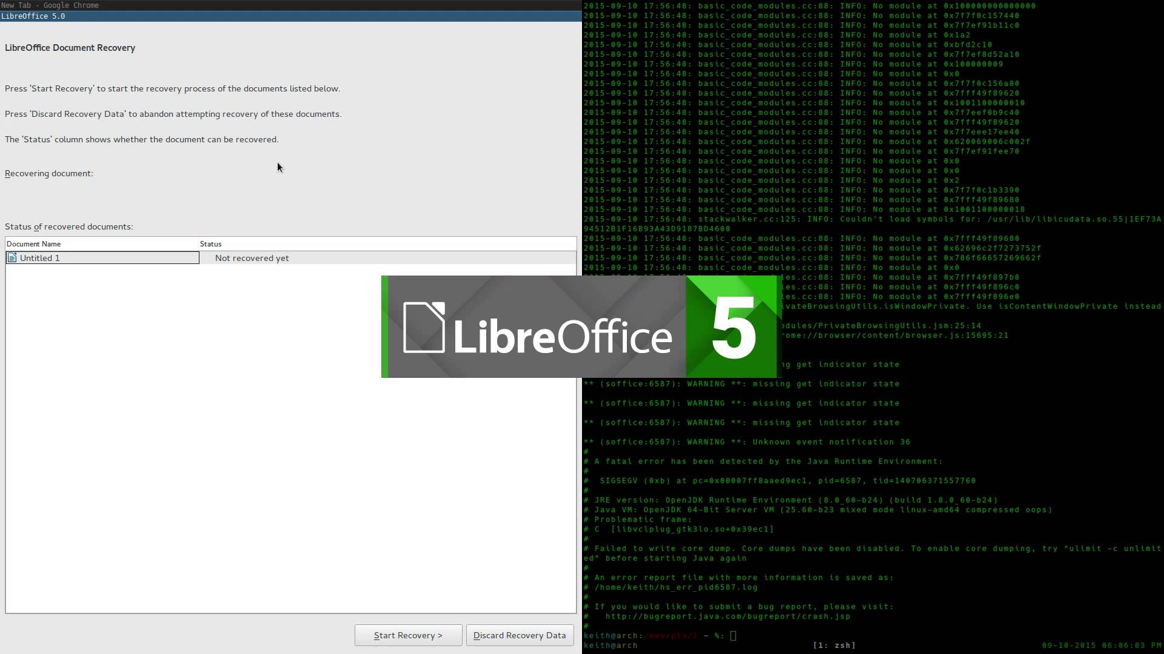The image size is (1164, 654).
Task: Click the 'Recovering document:' label
Action: pos(49,173)
